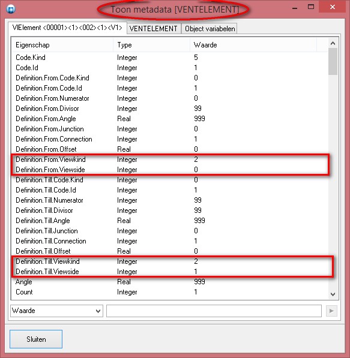Select the VlElement <00001> tab

pyautogui.click(x=67, y=28)
